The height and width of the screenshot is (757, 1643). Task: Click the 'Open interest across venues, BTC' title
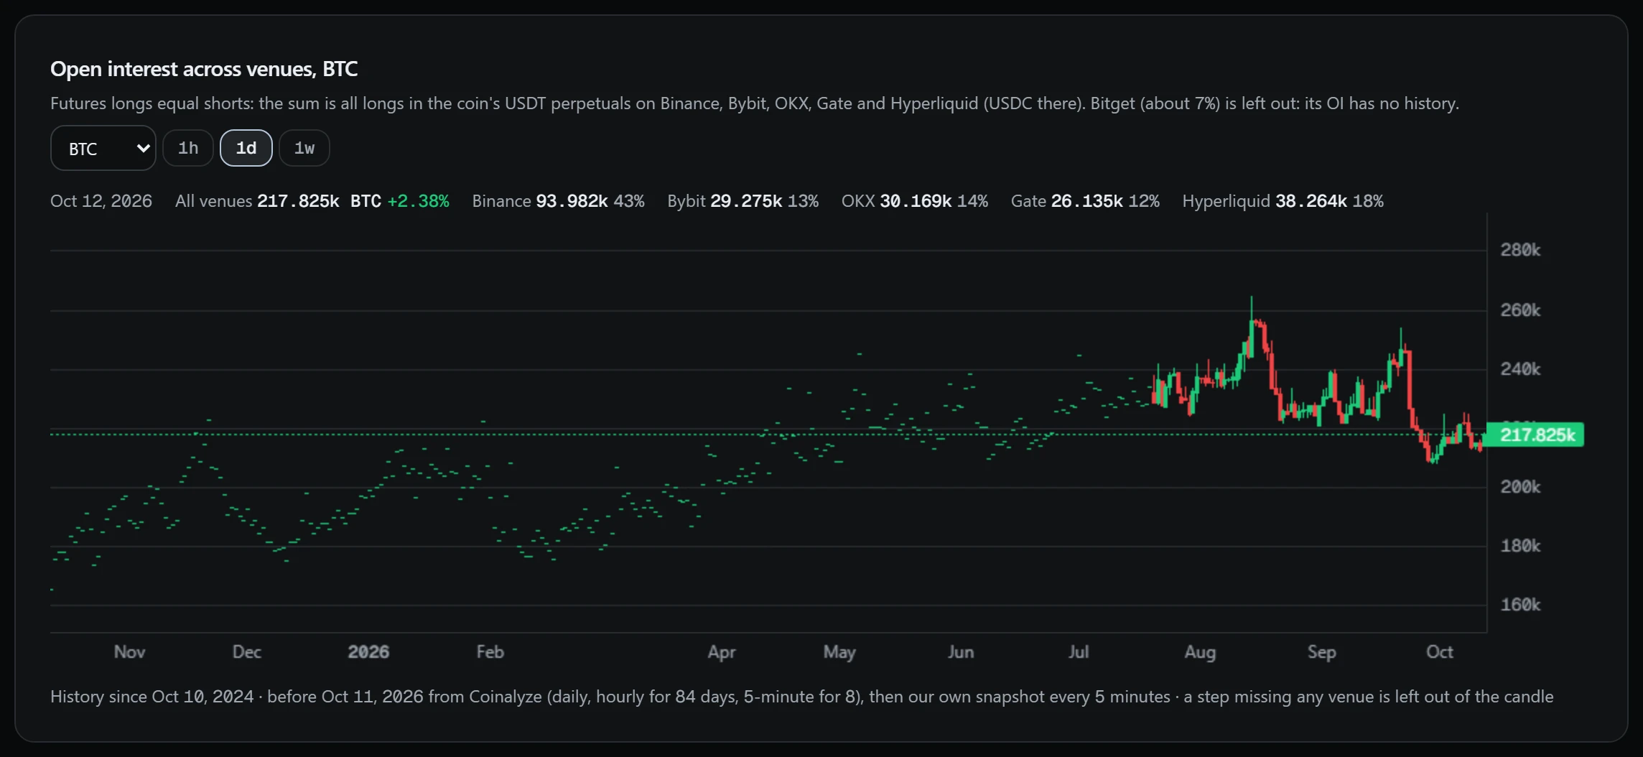204,69
